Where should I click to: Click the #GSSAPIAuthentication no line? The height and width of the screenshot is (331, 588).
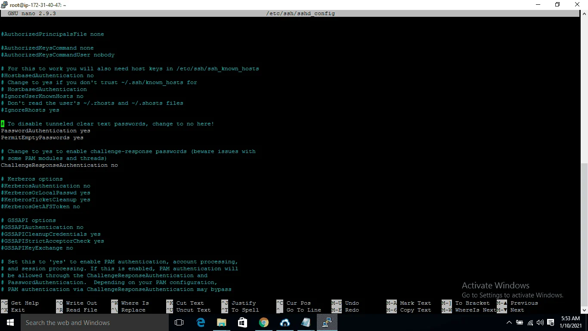point(42,227)
